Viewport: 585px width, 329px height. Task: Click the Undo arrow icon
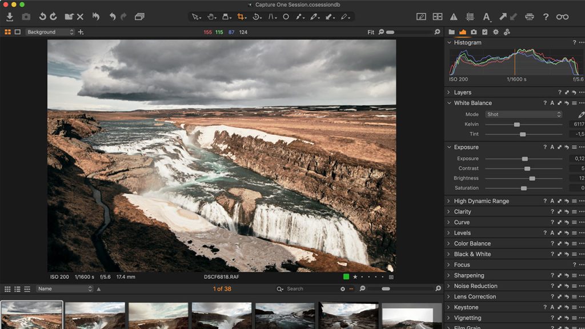point(111,17)
